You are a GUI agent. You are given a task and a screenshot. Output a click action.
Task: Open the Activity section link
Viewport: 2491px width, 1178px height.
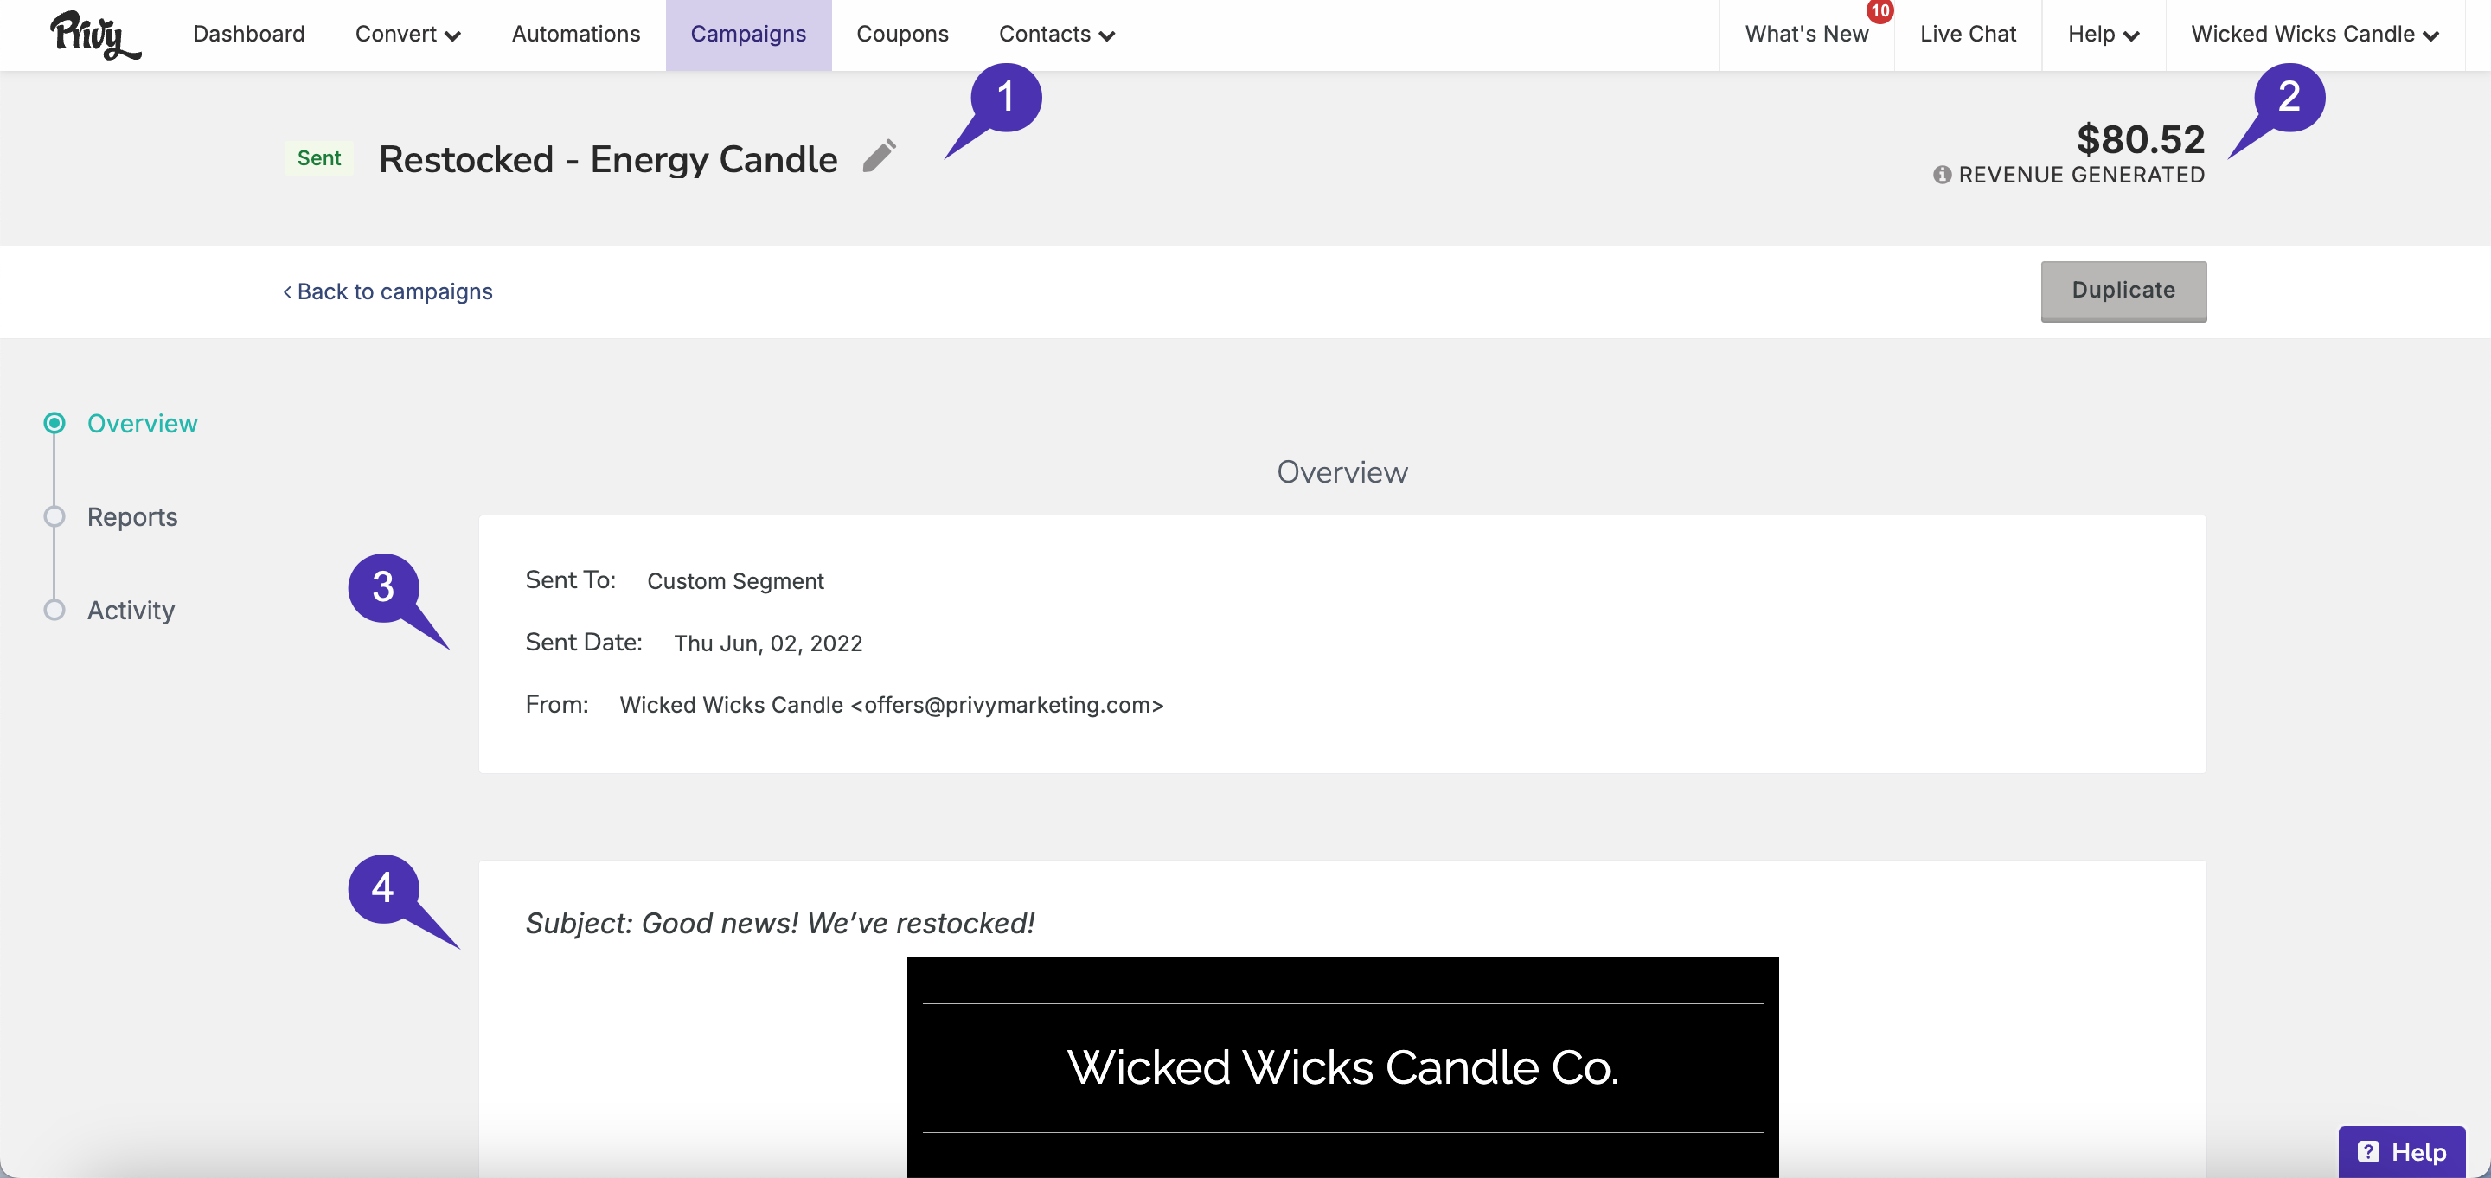click(x=131, y=611)
